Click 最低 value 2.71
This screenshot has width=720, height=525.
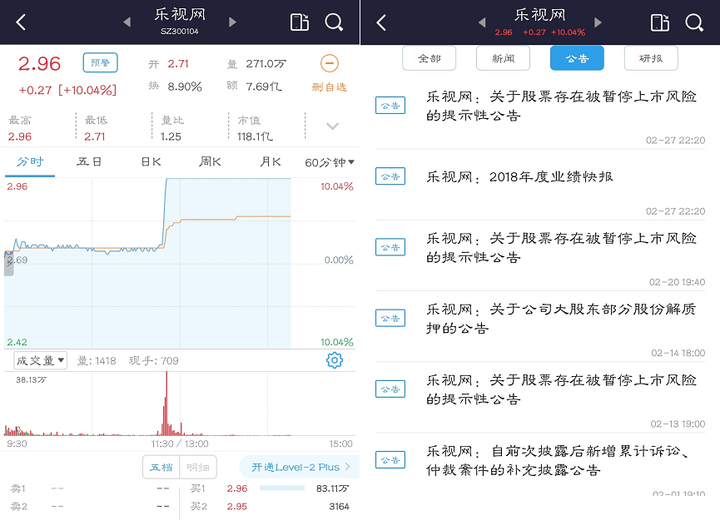click(95, 136)
